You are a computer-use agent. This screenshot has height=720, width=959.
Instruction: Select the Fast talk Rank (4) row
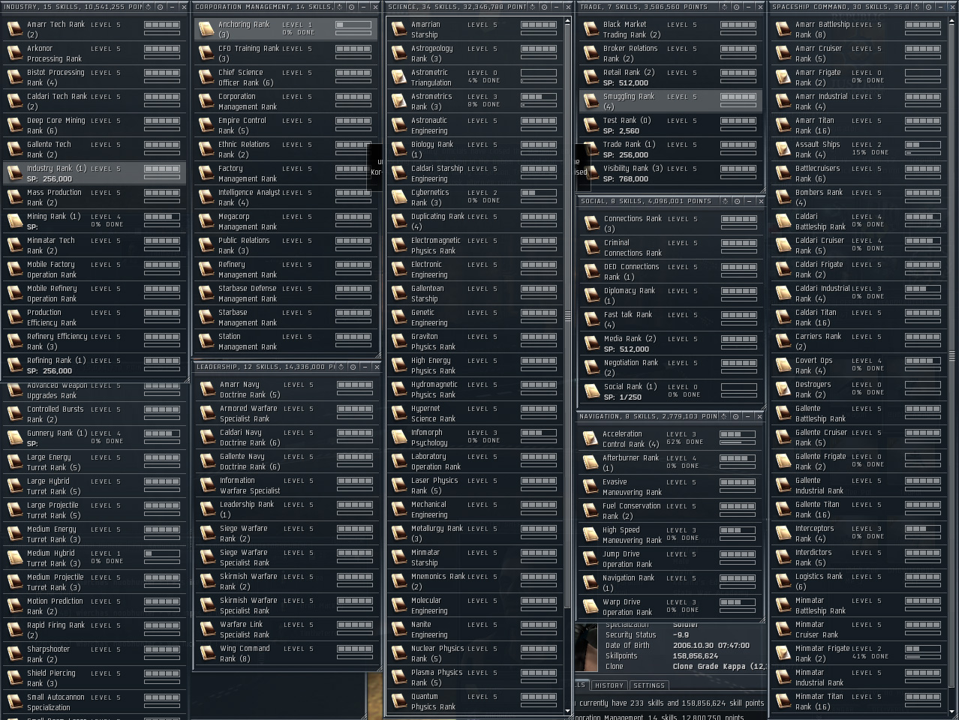point(672,319)
